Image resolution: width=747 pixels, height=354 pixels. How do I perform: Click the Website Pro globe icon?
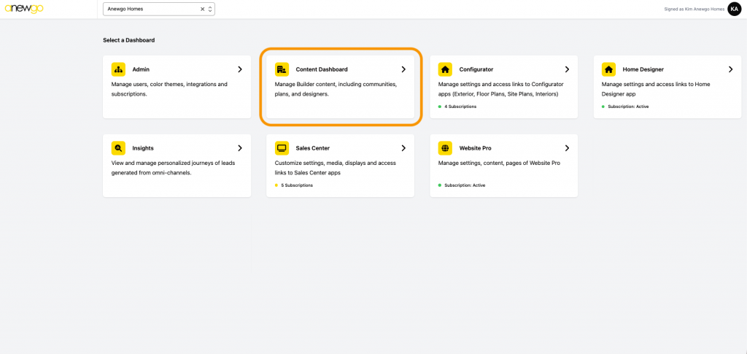click(445, 148)
